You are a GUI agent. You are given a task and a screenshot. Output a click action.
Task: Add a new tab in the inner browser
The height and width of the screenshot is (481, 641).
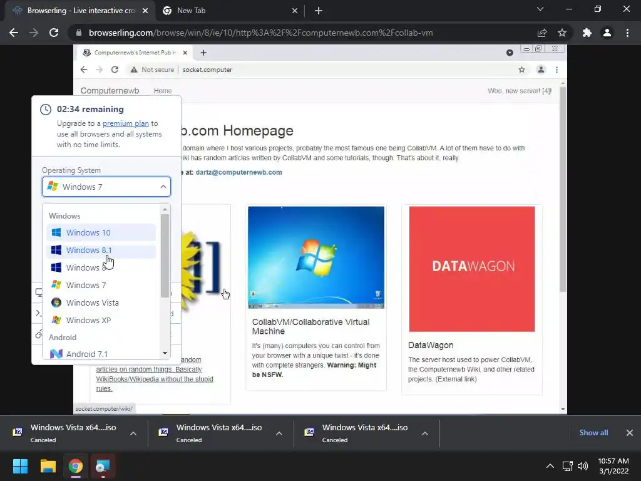pos(203,53)
